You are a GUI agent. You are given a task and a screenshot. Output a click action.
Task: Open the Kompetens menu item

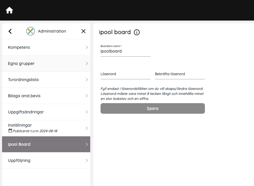click(x=46, y=47)
